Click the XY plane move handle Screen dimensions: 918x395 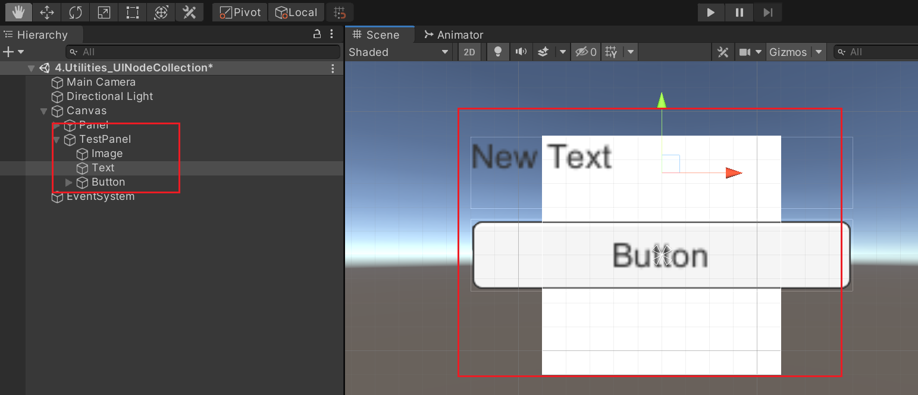coord(671,164)
